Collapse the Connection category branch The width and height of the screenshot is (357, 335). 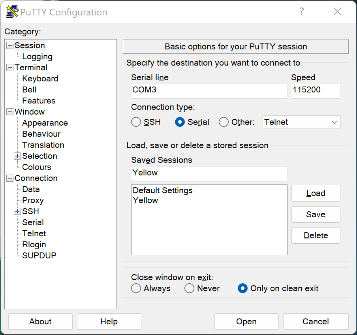10,178
